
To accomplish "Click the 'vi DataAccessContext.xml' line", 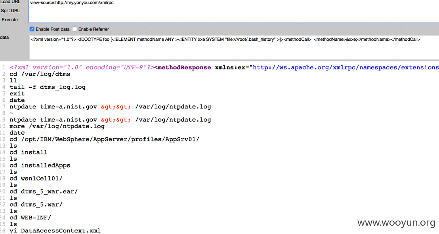I will [x=55, y=231].
